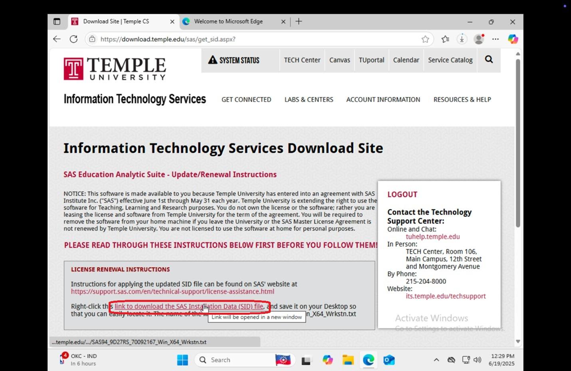
Task: Open TECH Center menu item
Action: (302, 60)
